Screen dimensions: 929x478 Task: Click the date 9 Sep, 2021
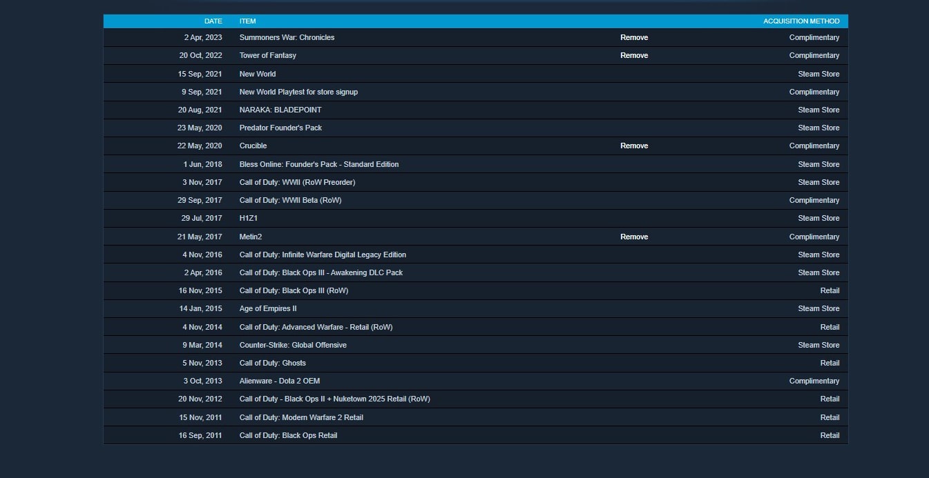point(202,92)
